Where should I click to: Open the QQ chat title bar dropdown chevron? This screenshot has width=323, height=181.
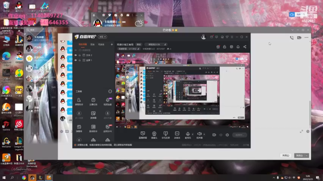coord(292,30)
